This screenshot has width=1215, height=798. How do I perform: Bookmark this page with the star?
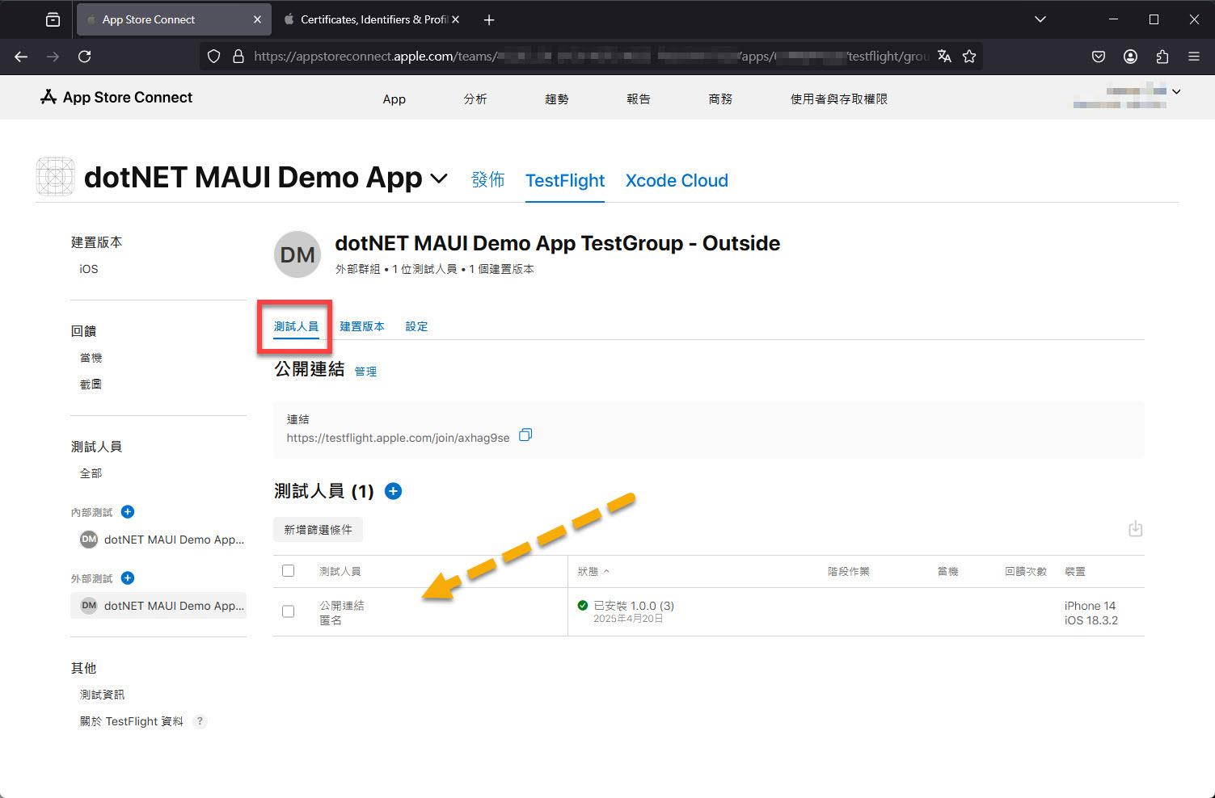969,57
